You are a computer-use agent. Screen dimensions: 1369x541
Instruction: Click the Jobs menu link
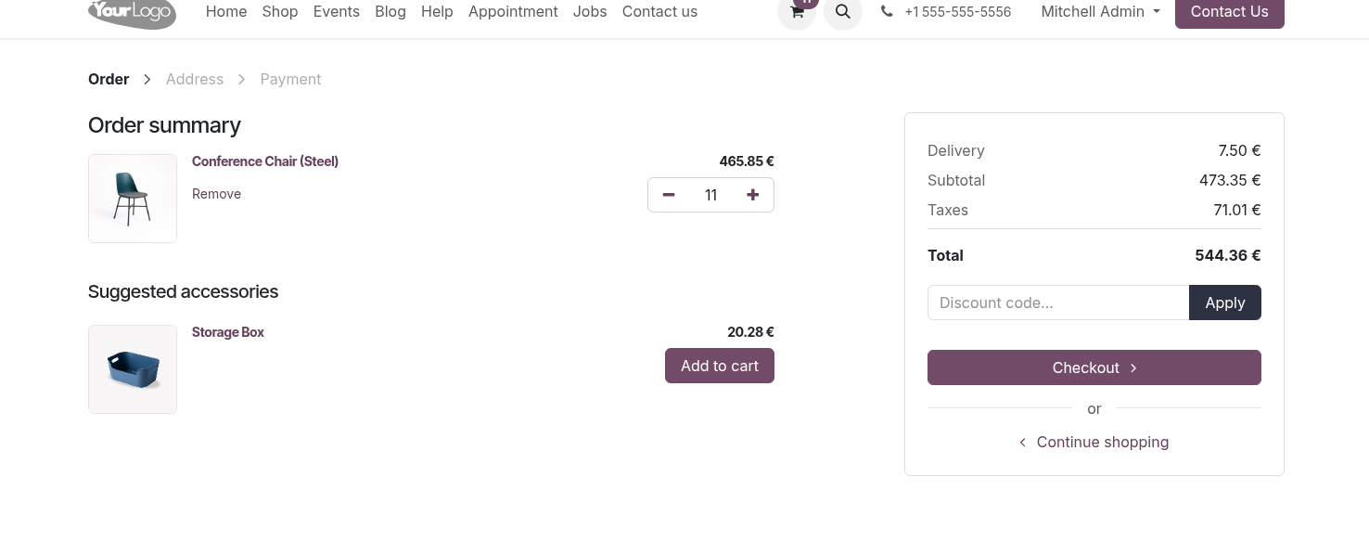(590, 12)
